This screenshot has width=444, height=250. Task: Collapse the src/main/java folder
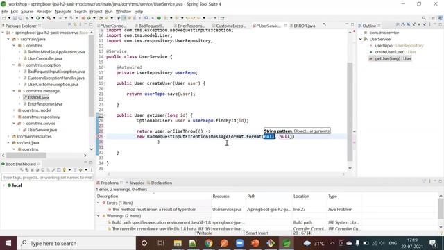8,39
